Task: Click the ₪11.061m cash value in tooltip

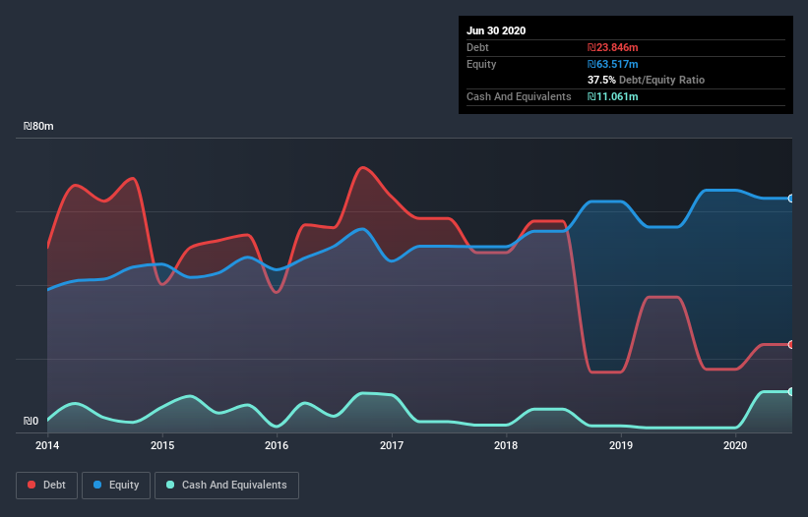Action: pyautogui.click(x=613, y=96)
